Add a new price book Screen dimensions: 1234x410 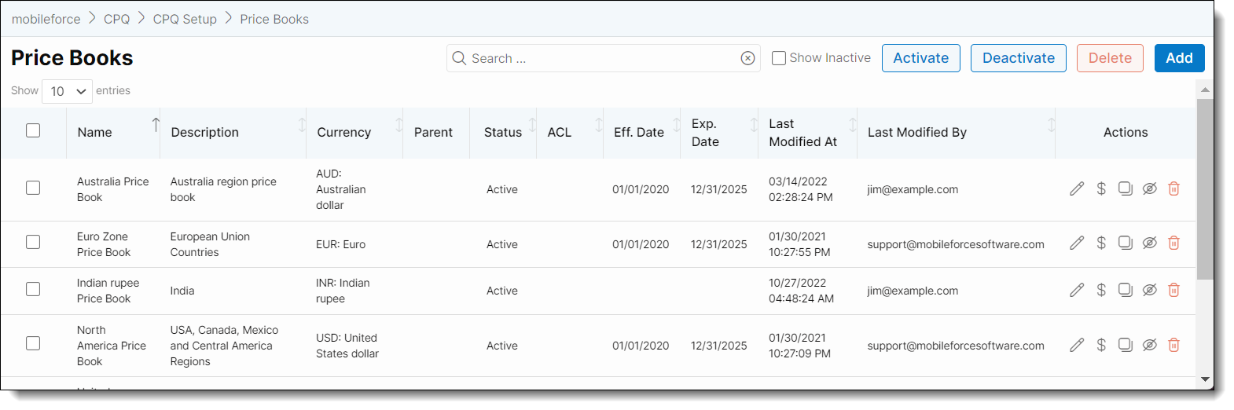[1179, 58]
